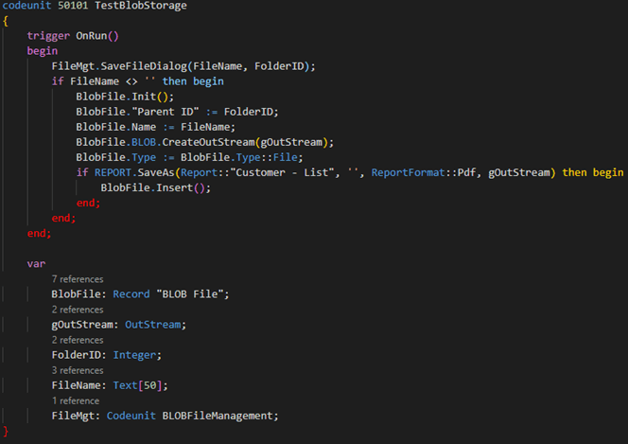
Task: Click 'Codeunit' type in FileMgt declaration
Action: (x=131, y=416)
